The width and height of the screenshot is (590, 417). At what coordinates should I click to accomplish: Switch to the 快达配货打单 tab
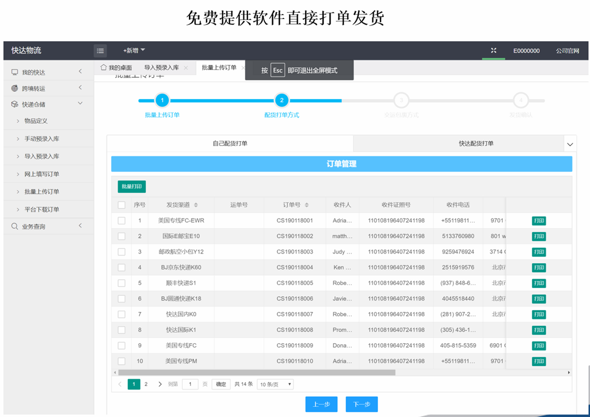click(x=476, y=143)
